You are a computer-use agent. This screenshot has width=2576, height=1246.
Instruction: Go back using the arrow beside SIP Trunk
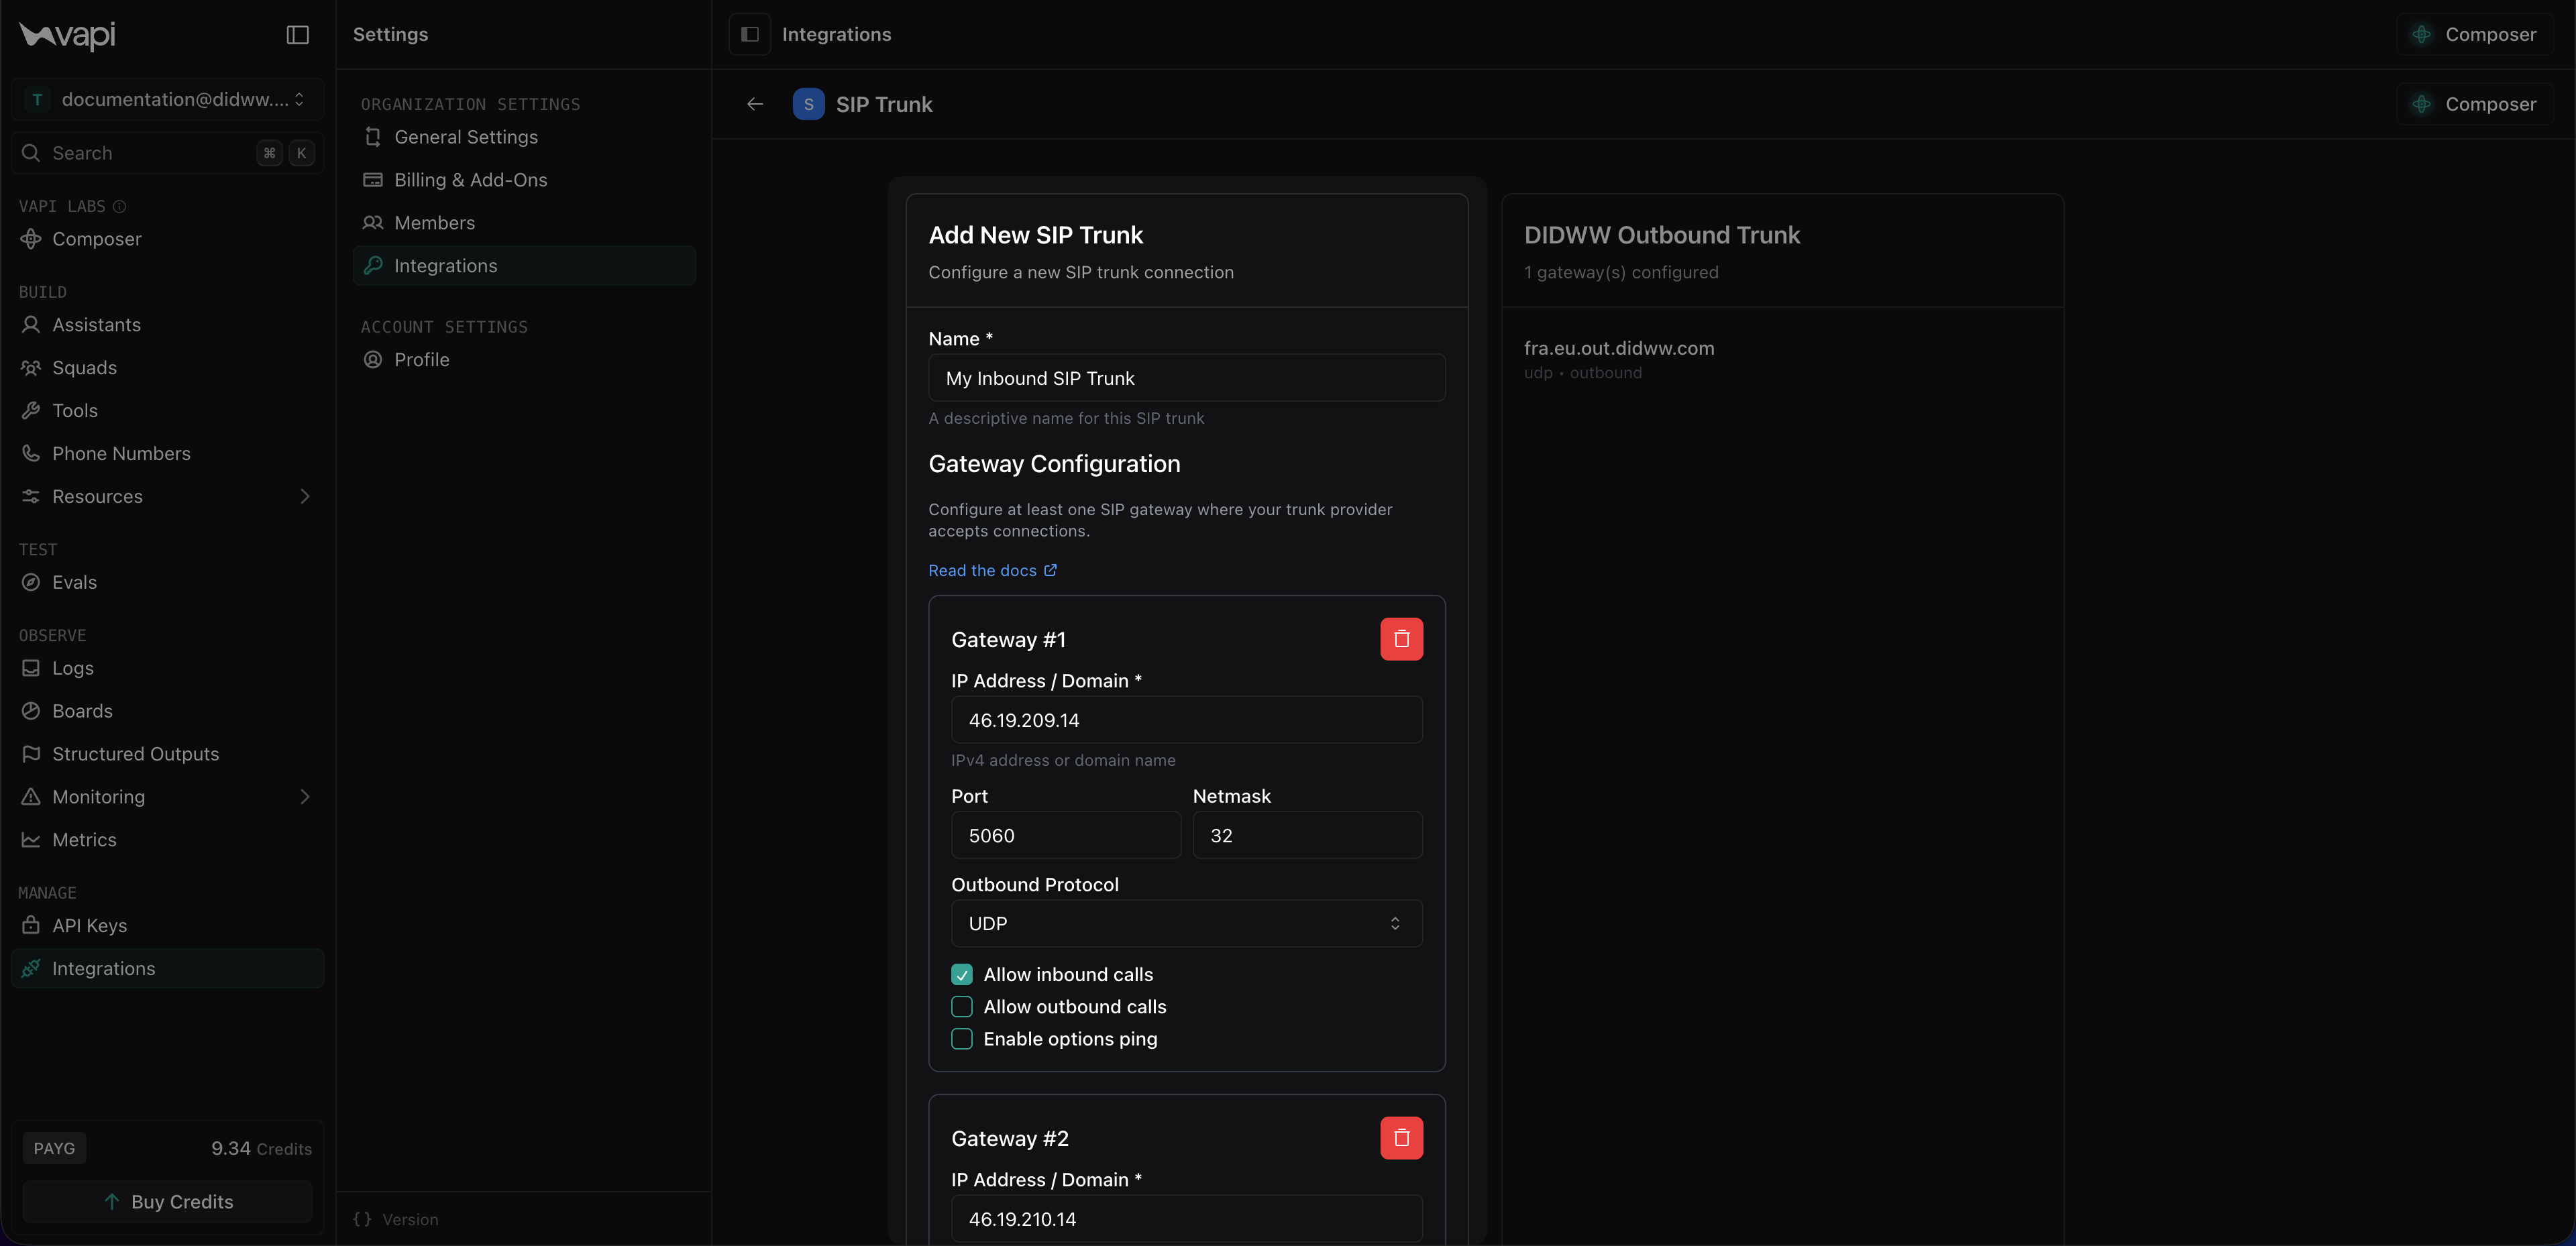(755, 104)
